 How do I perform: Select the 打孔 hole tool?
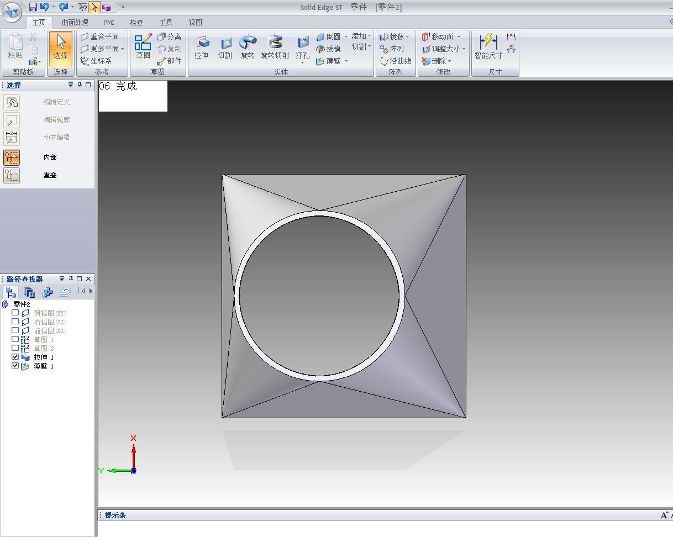[x=302, y=48]
